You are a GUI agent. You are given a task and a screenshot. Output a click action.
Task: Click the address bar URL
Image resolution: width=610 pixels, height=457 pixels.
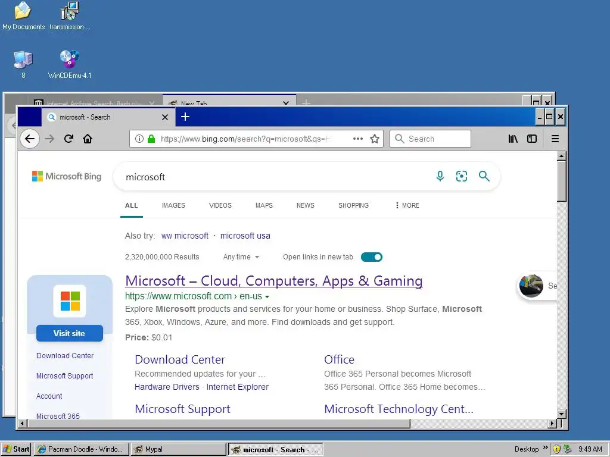(245, 139)
